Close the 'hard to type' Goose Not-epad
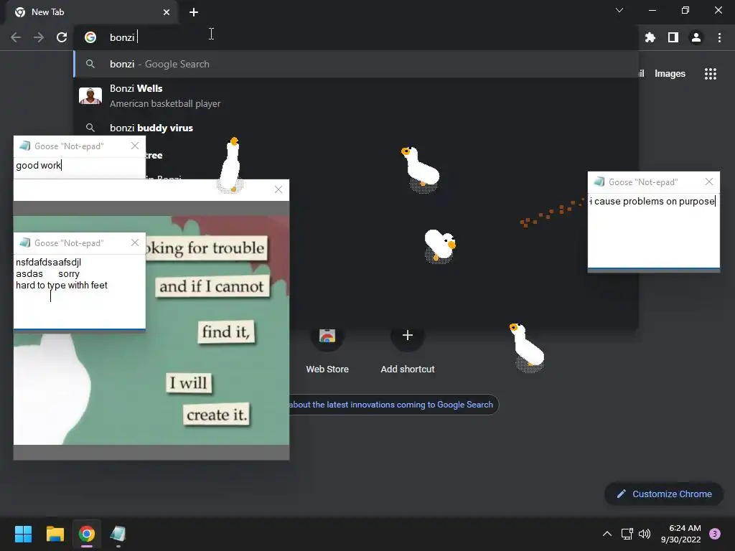735x551 pixels. pos(135,242)
